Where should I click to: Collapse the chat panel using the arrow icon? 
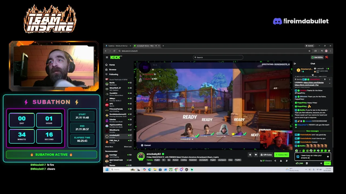(x=295, y=64)
